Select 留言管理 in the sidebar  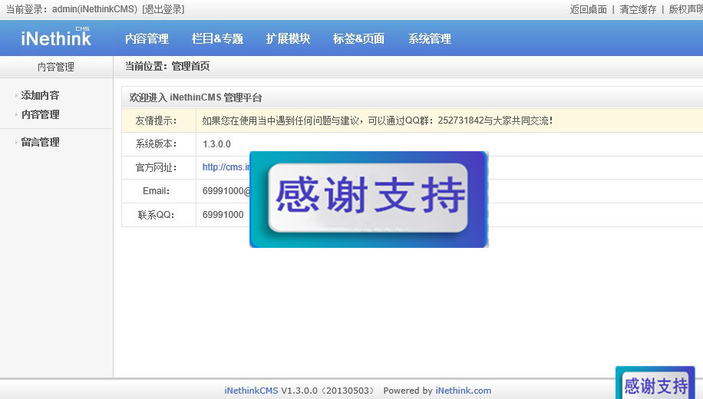point(41,142)
